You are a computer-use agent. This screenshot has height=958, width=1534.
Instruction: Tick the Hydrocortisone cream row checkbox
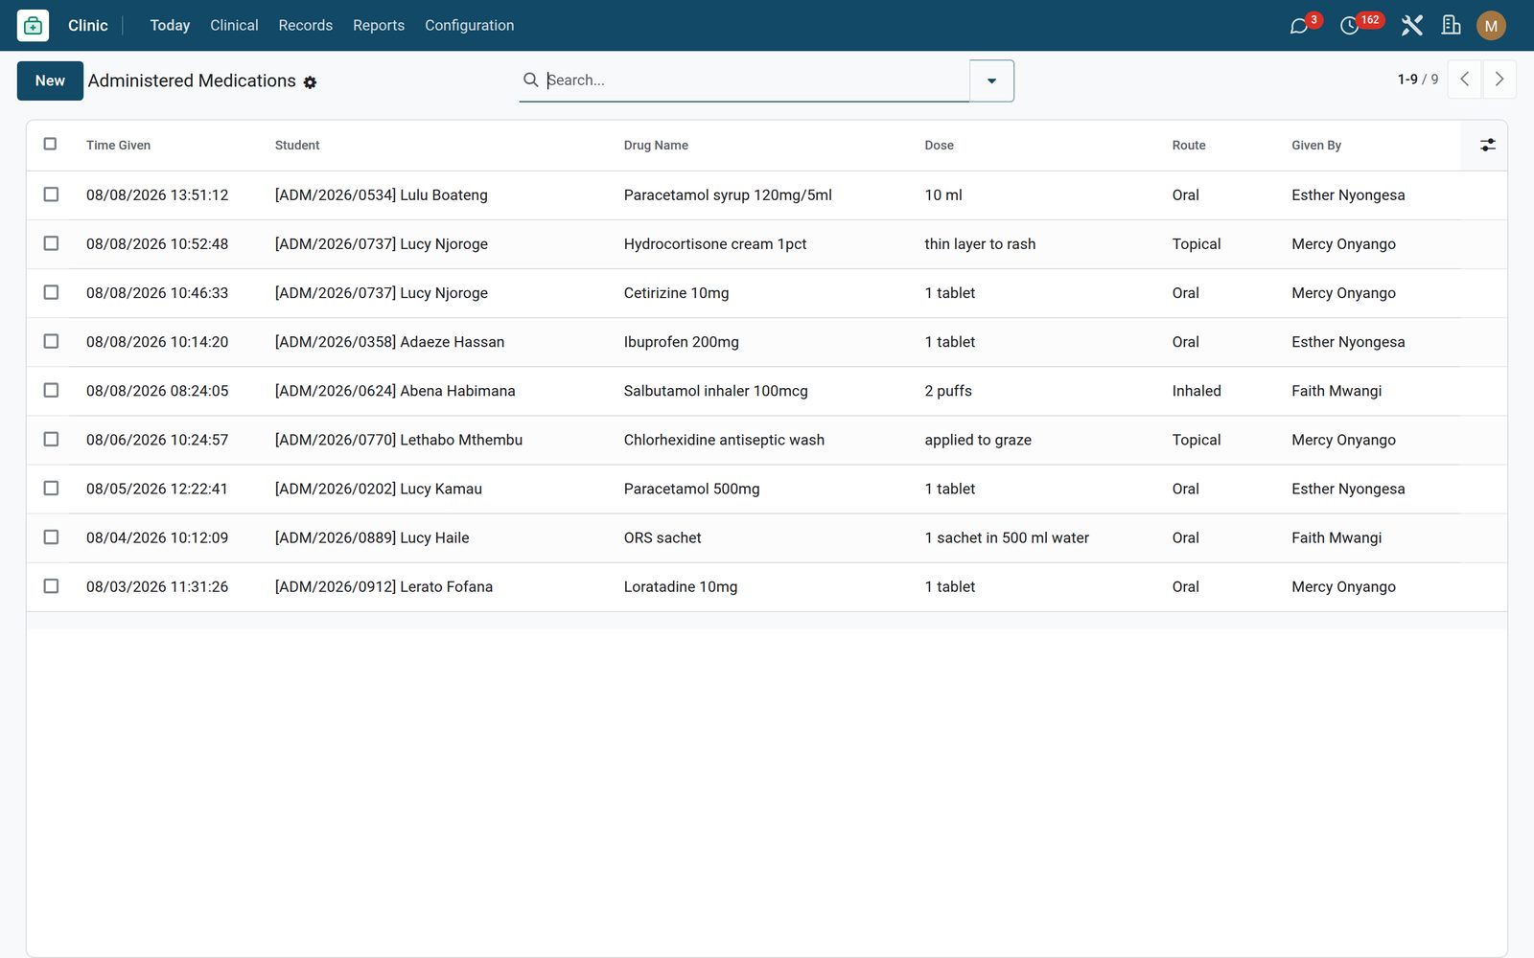[x=51, y=243]
